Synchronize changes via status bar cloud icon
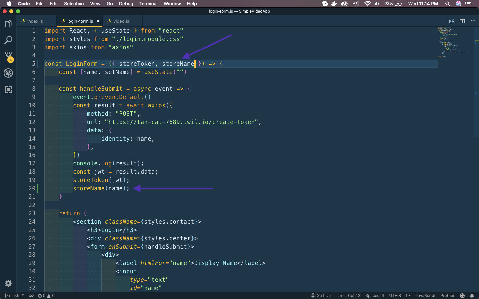Viewport: 479px width, 299px height. coord(31,296)
